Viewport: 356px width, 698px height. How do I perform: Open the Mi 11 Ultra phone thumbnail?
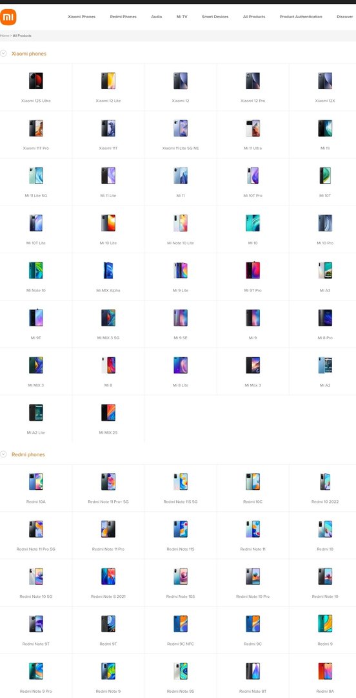click(253, 128)
